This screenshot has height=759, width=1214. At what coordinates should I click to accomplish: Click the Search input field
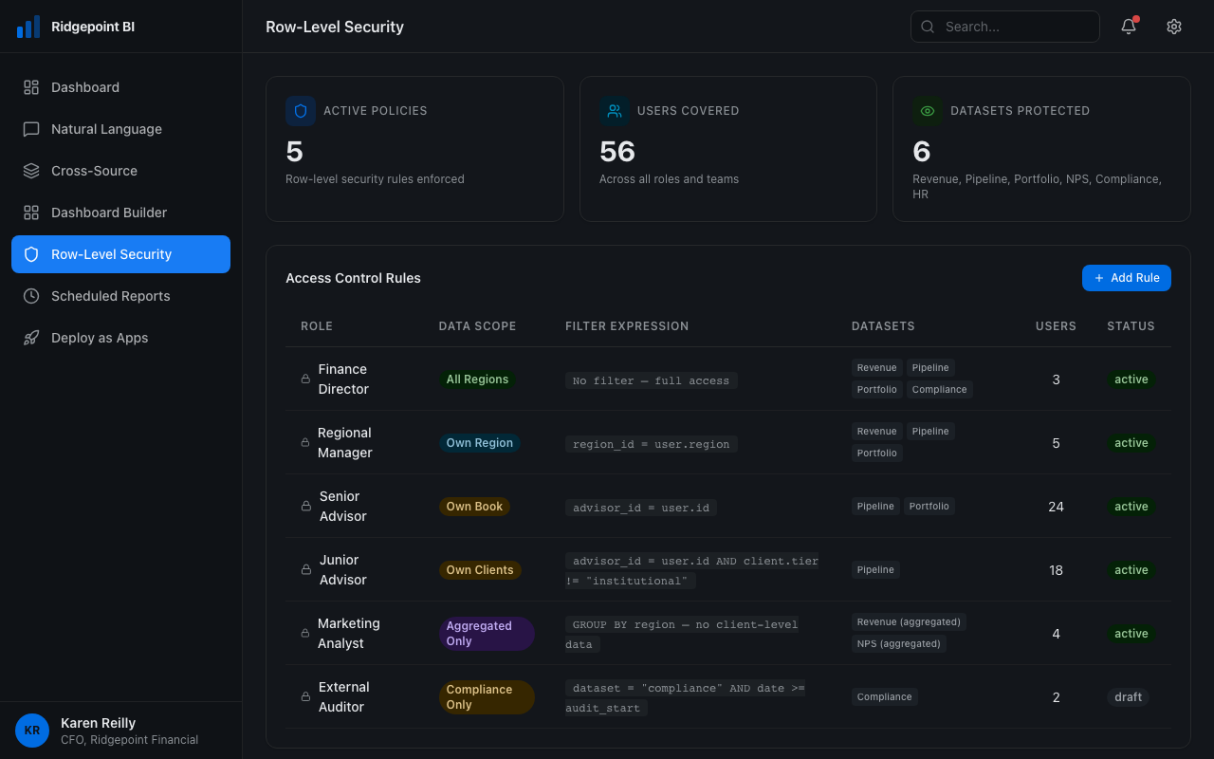pyautogui.click(x=1005, y=26)
